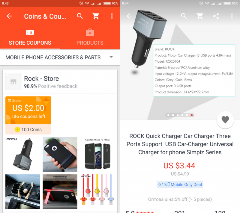This screenshot has width=240, height=213.
Task: Open cart icon on product page
Action: 200,16
